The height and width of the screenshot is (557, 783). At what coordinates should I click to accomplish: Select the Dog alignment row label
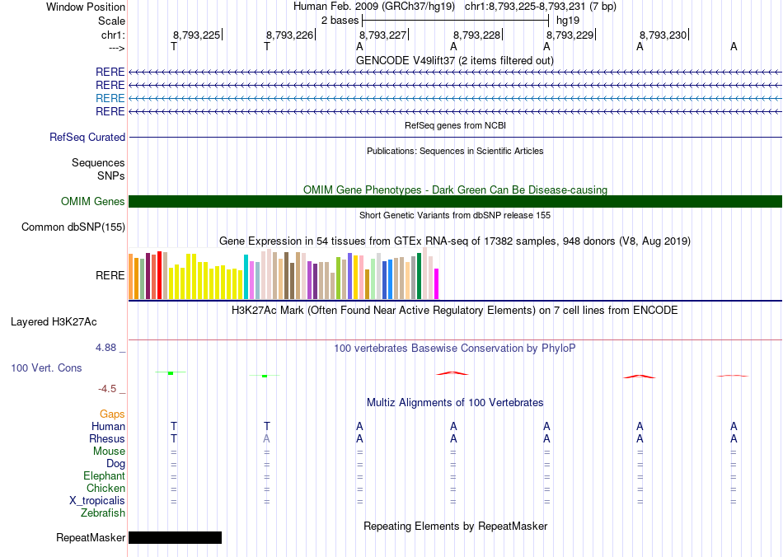(x=115, y=464)
